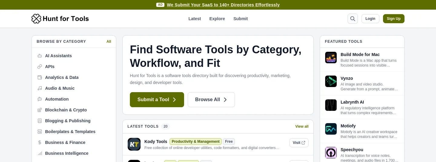Click the Vynzo app icon
This screenshot has height=162, width=436.
click(331, 81)
